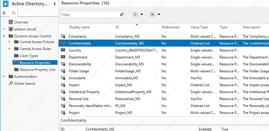
Task: Select Claim Types in the tree
Action: (x=29, y=56)
